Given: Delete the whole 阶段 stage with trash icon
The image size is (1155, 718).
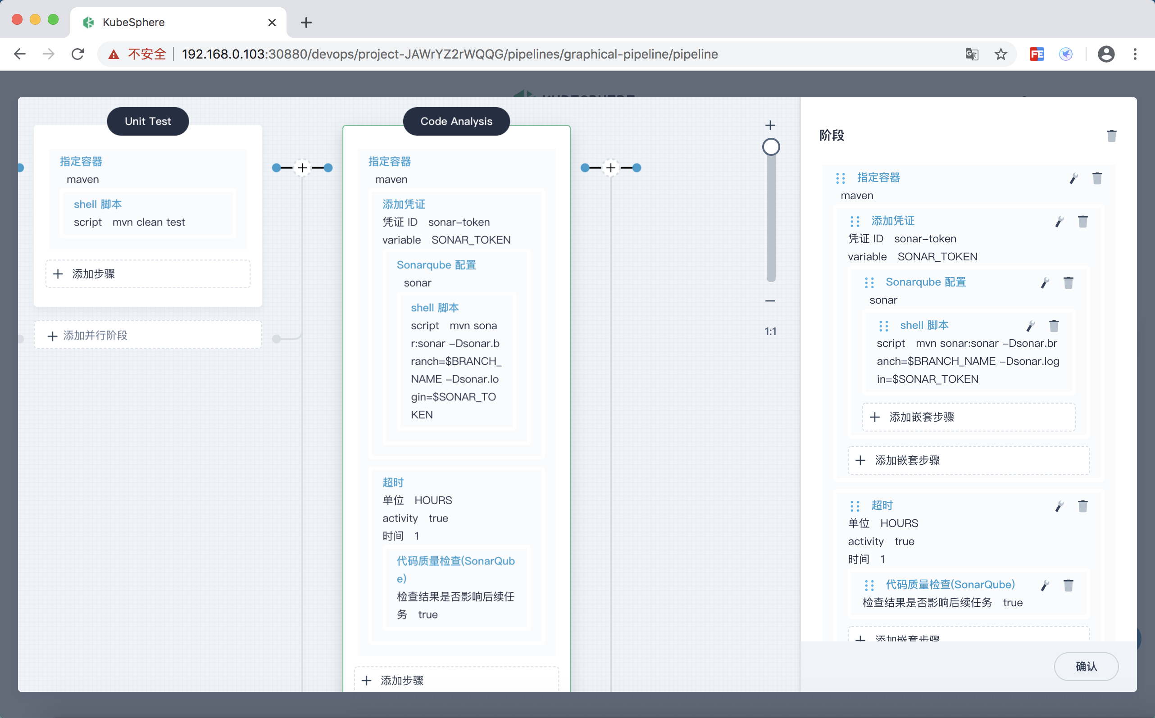Looking at the screenshot, I should tap(1111, 136).
